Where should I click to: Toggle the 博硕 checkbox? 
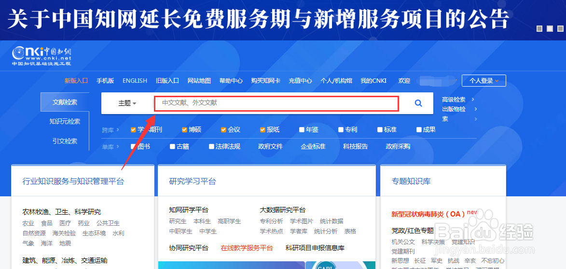coord(184,129)
